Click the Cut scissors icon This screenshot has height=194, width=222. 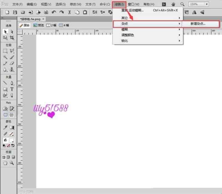tap(69, 12)
